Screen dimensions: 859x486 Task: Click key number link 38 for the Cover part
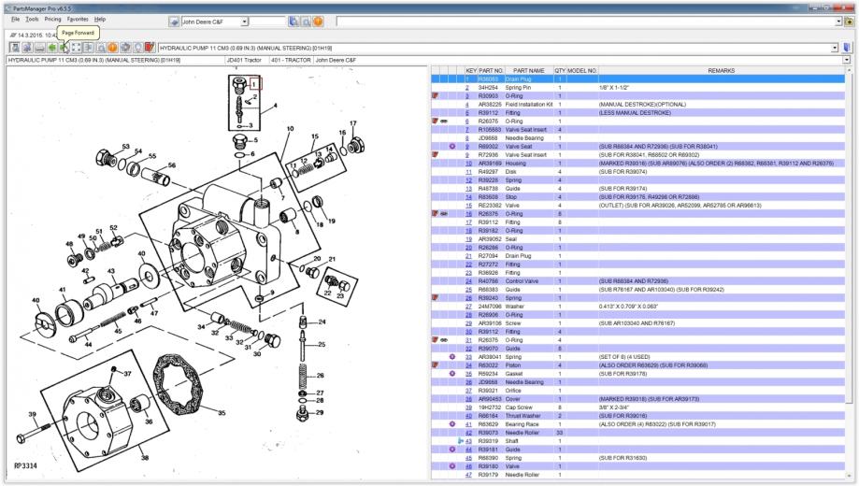[469, 399]
